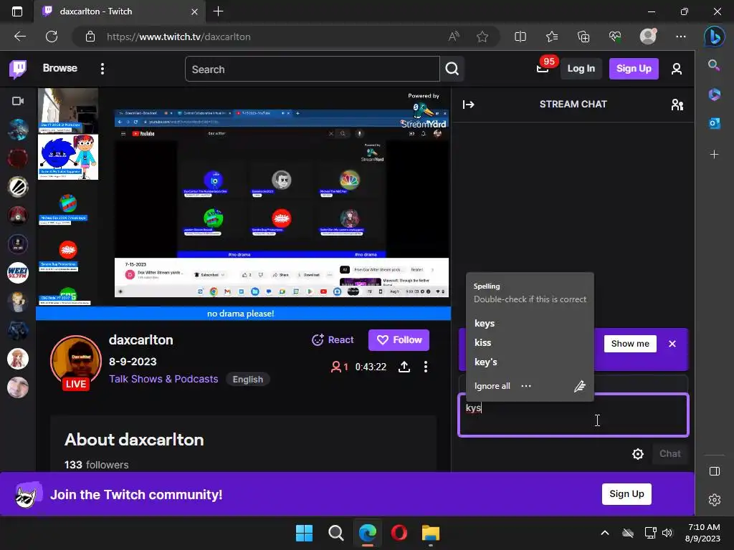
Task: Follow the daxcarlton channel
Action: 399,340
